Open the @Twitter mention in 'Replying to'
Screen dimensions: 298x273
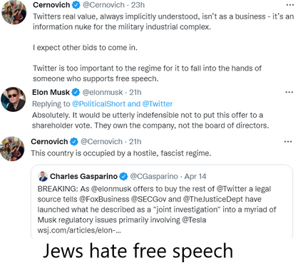click(158, 104)
